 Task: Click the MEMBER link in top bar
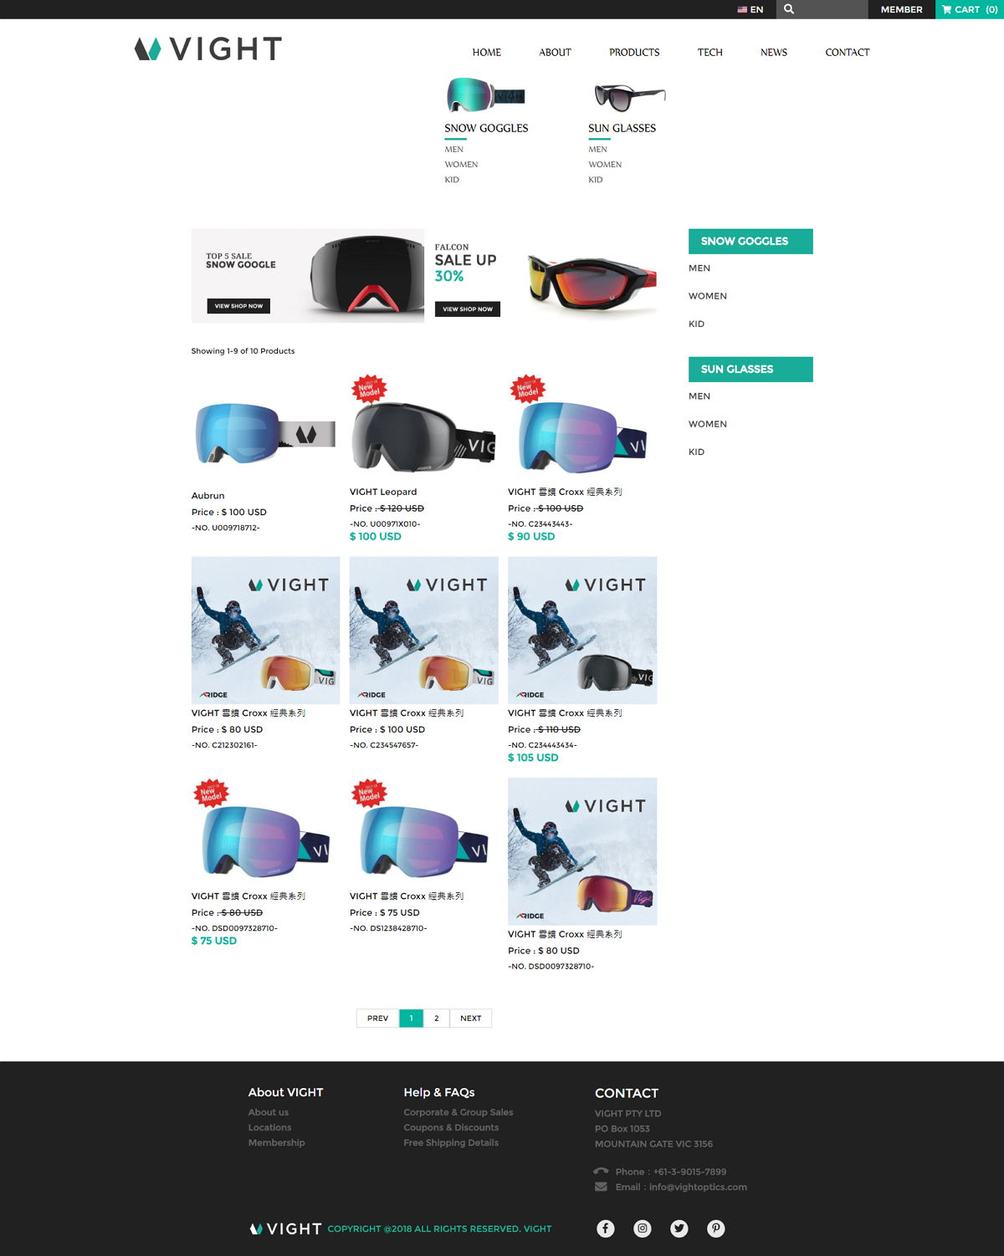[x=902, y=9]
